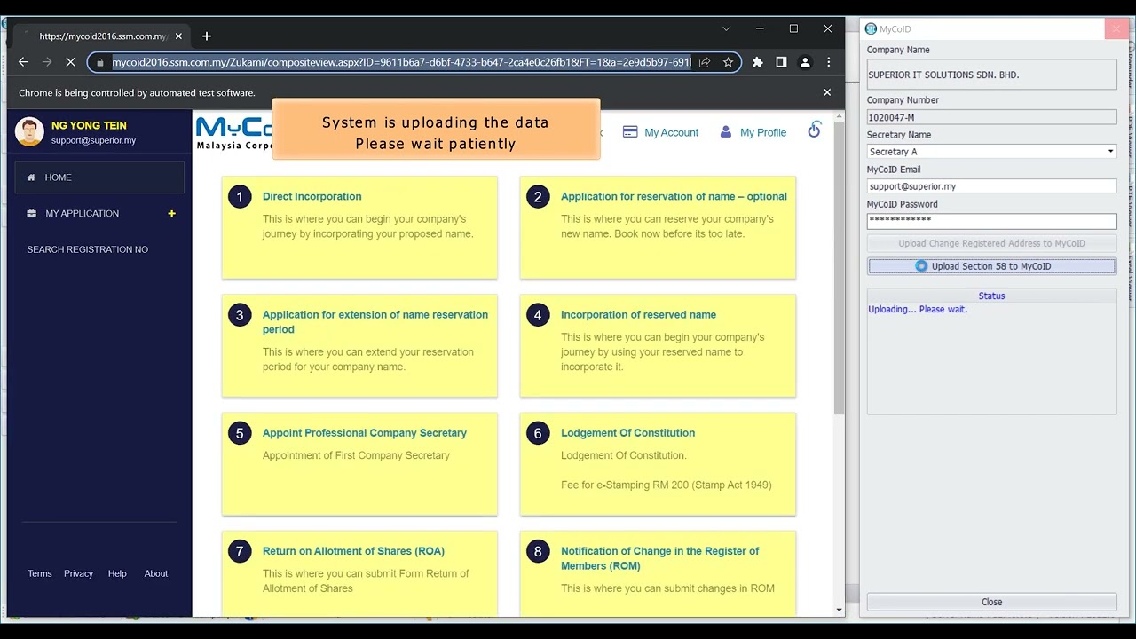Open Direct Incorporation link

click(312, 196)
